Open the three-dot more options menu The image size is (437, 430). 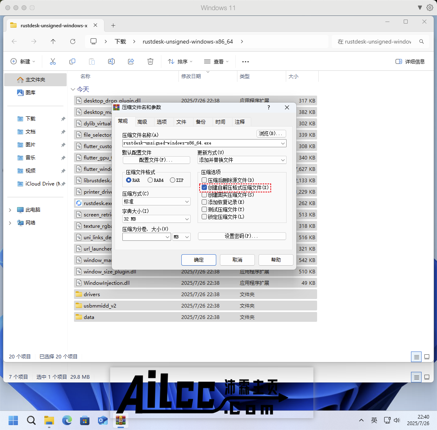click(x=245, y=61)
